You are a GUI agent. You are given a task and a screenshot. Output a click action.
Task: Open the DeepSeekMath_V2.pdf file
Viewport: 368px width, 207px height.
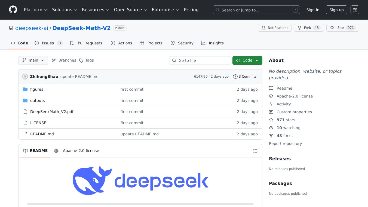(x=52, y=112)
